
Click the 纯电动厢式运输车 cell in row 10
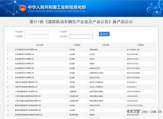[96, 92]
